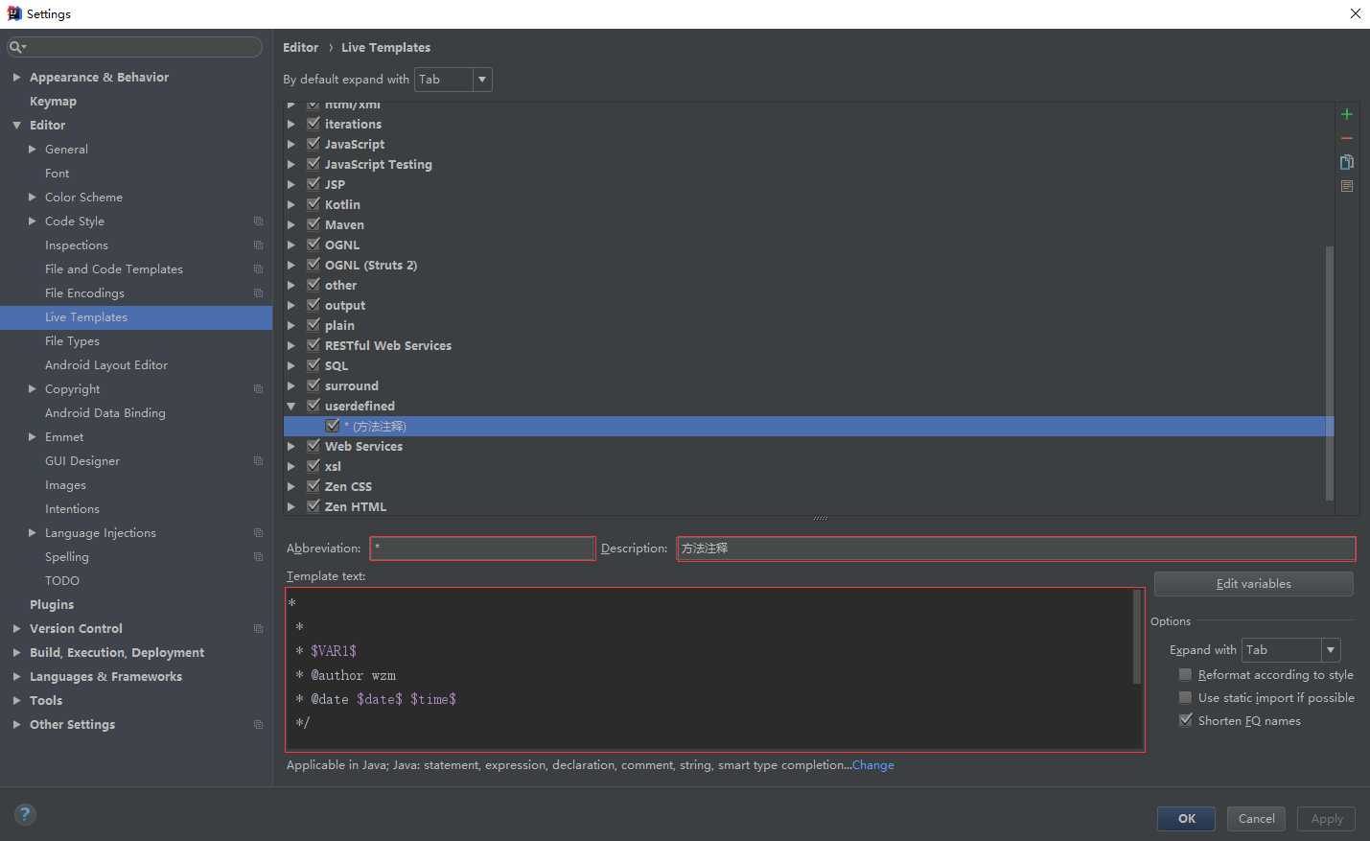The width and height of the screenshot is (1370, 841).
Task: Select the RESTful Web Services group
Action: (x=387, y=346)
